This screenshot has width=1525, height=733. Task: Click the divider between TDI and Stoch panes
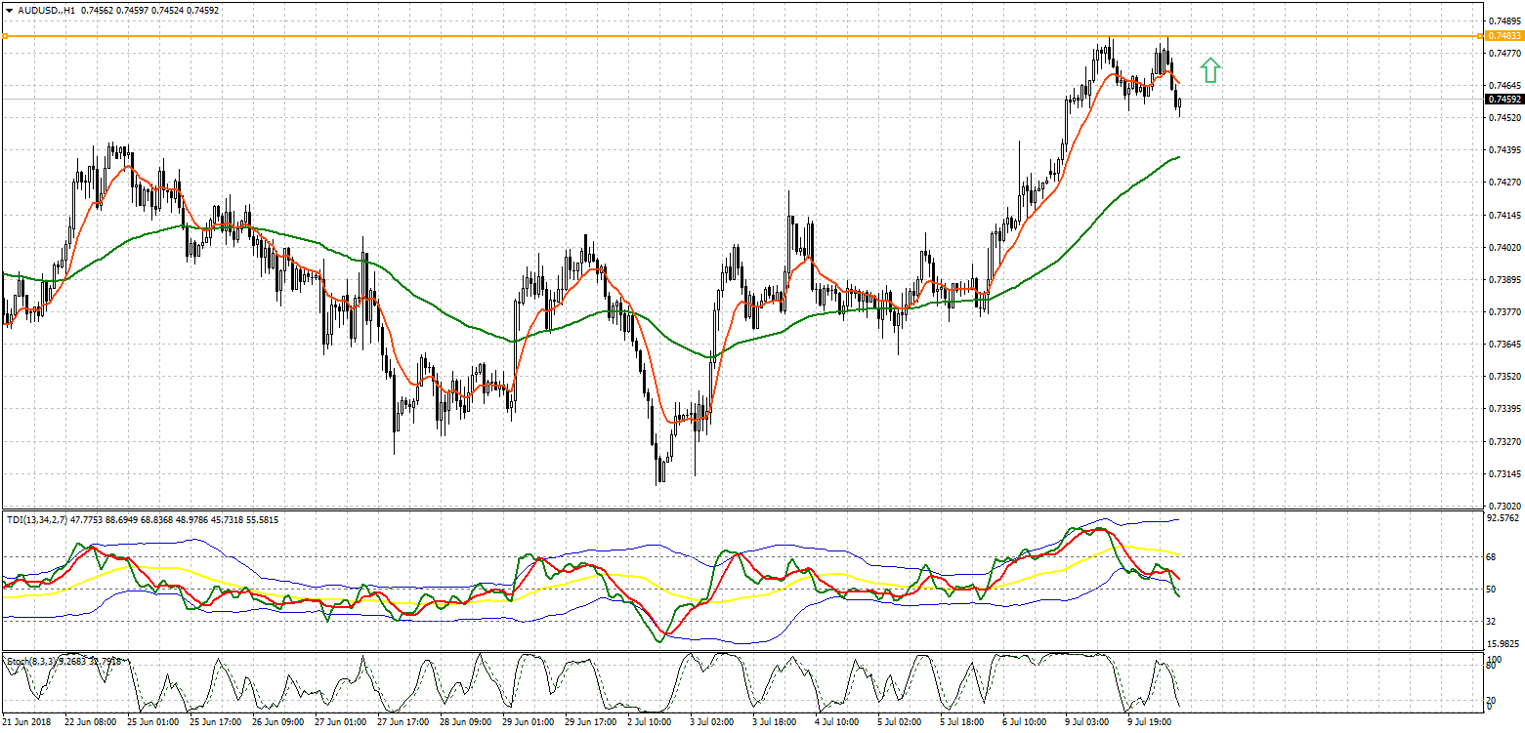point(742,652)
